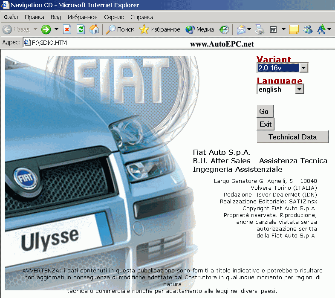Open the Media (Медиа) toolbar button
335x298 pixels.
[x=199, y=29]
